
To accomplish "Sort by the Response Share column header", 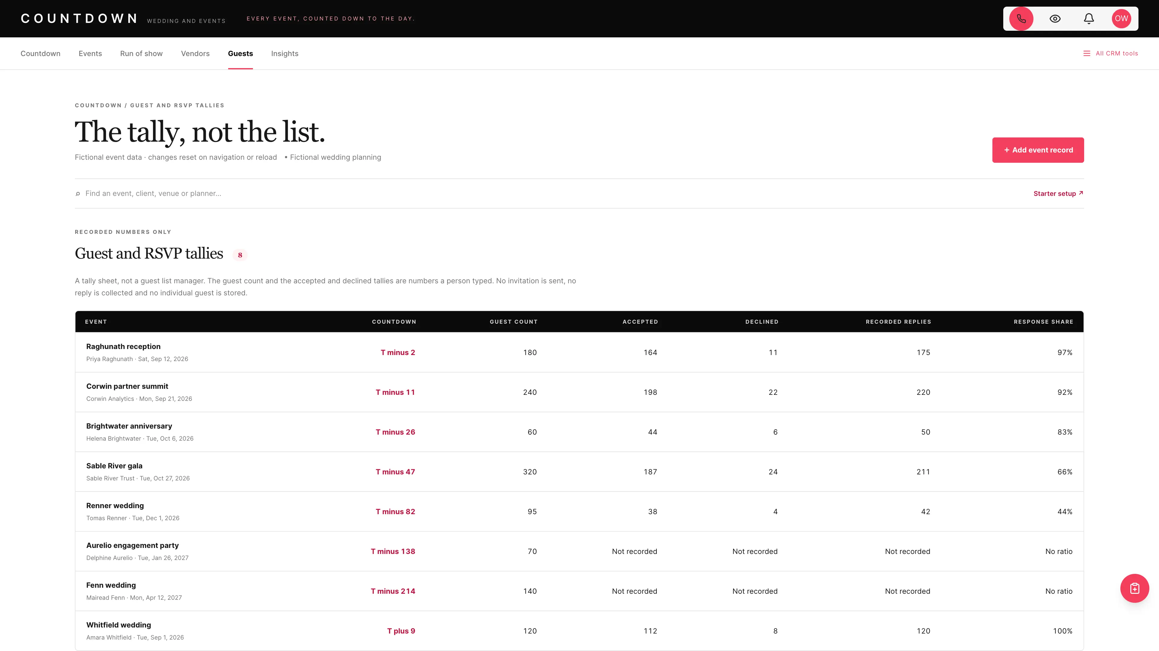I will point(1043,322).
